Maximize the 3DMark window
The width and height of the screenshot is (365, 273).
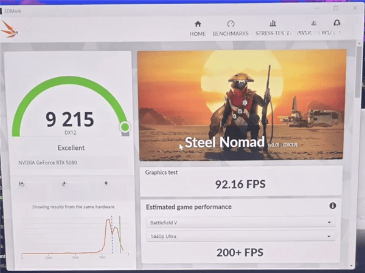pyautogui.click(x=336, y=8)
